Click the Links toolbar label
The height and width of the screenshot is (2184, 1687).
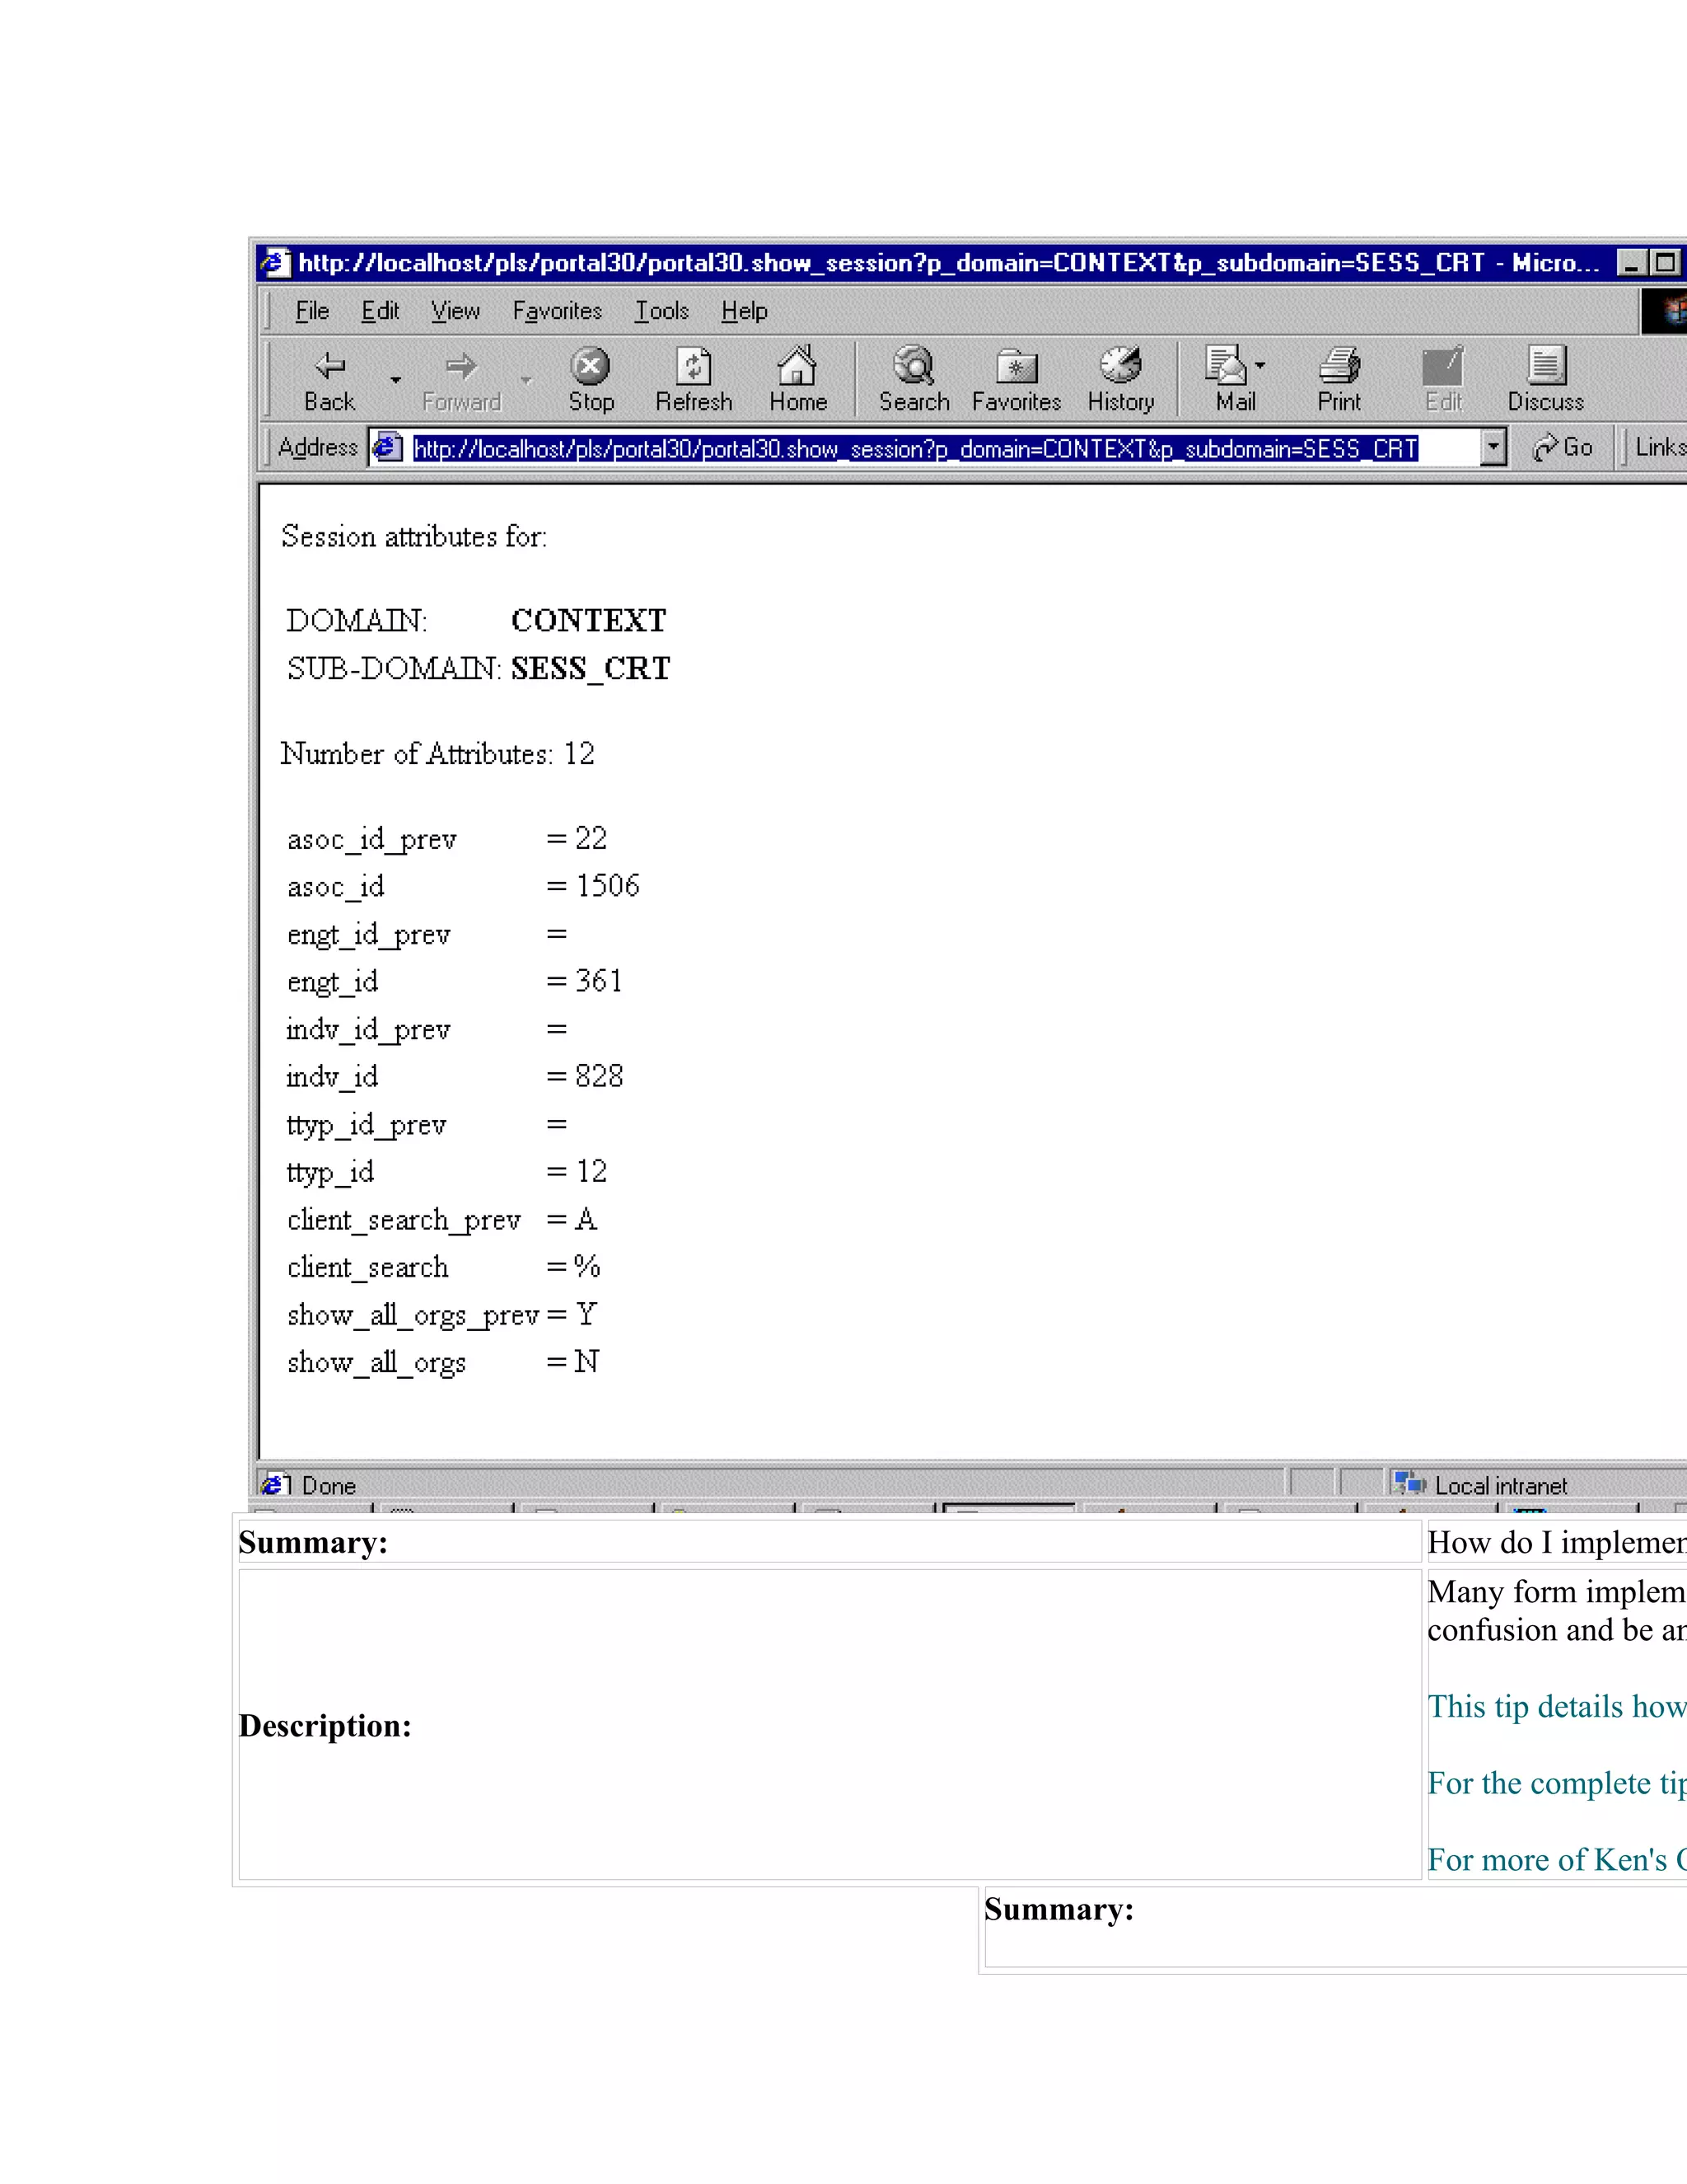(x=1660, y=447)
